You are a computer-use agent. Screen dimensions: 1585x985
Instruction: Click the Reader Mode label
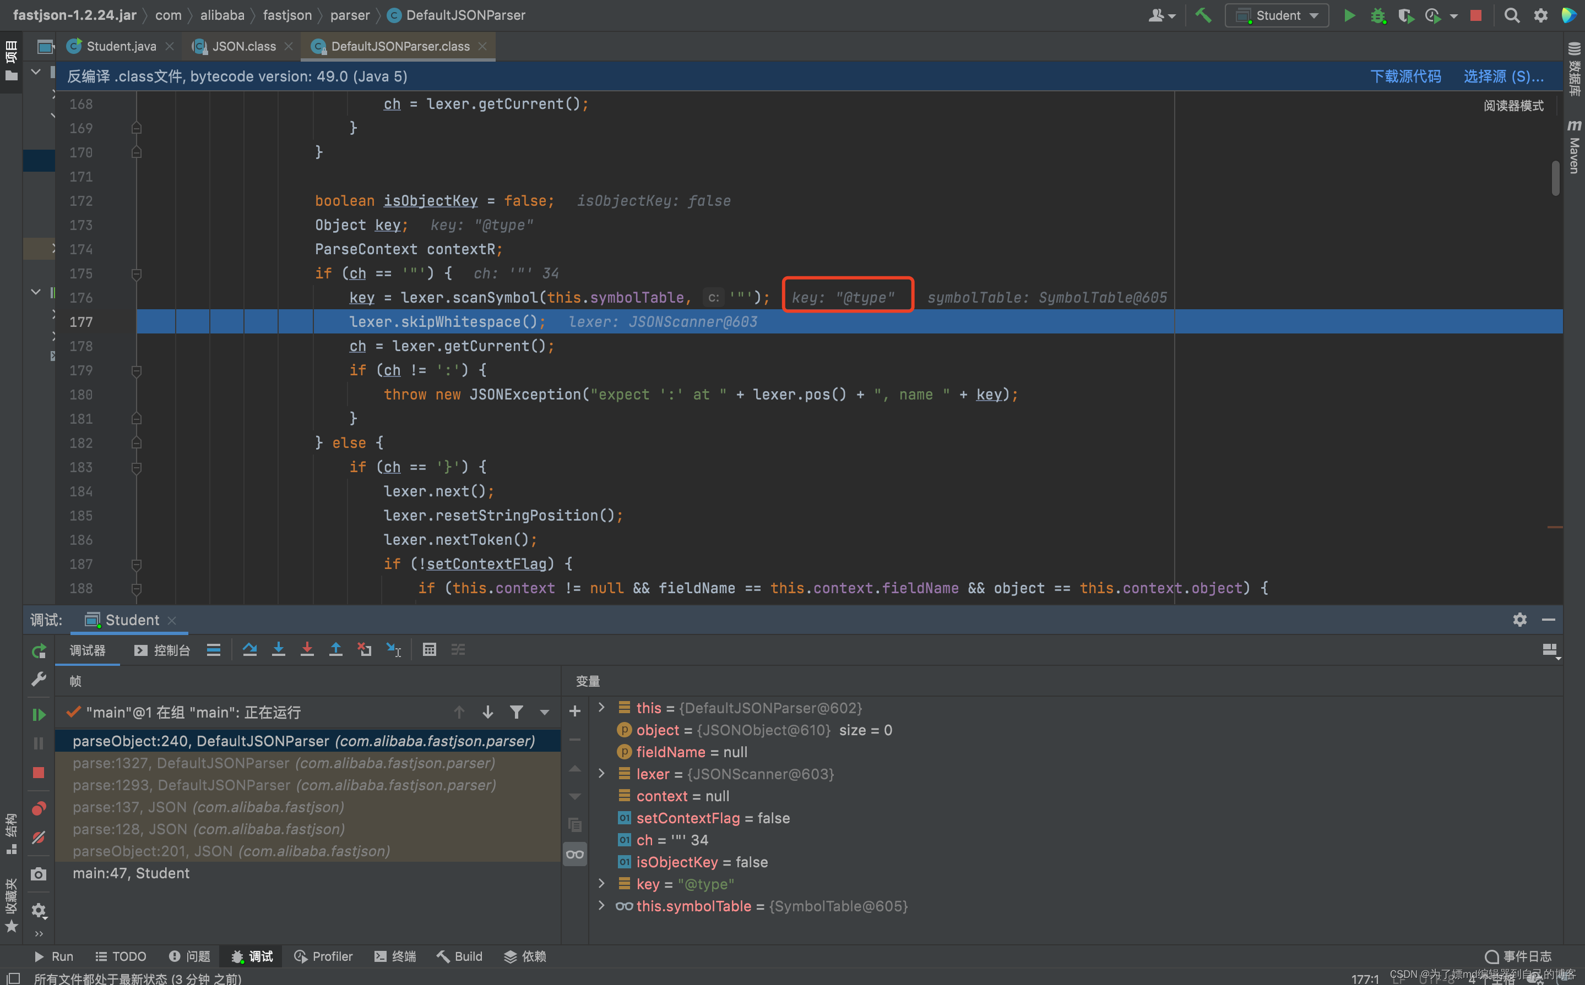click(x=1513, y=106)
